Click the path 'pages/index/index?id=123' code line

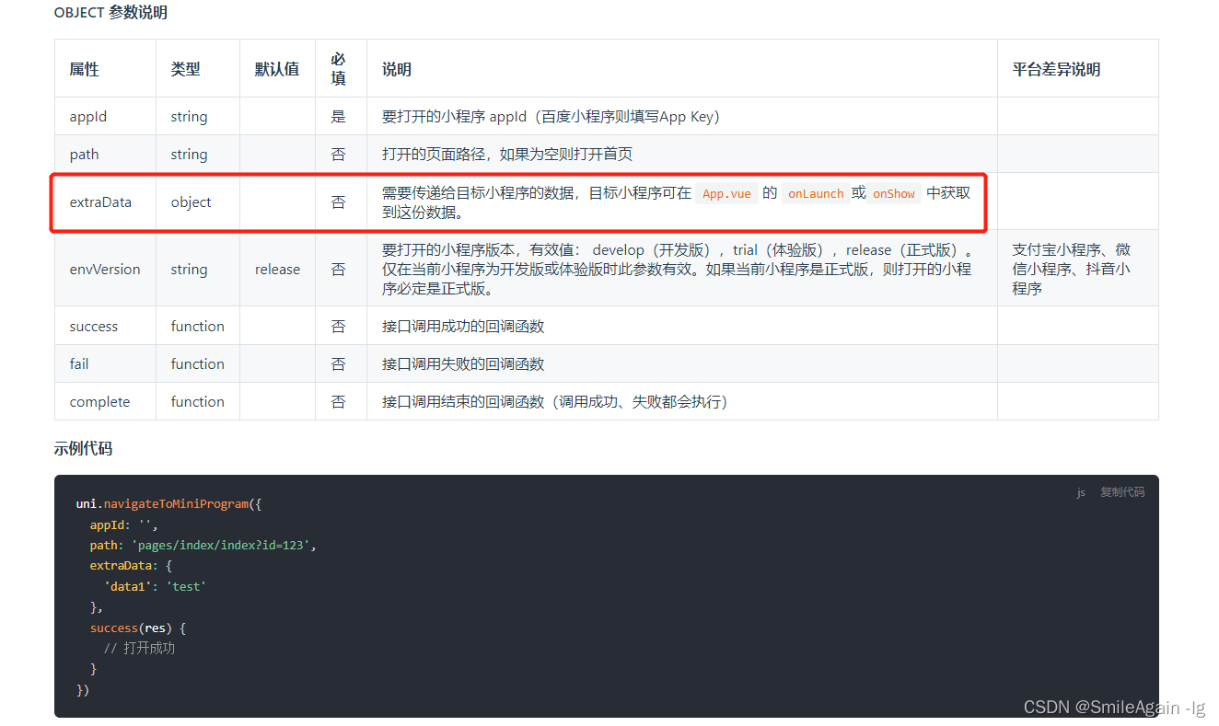pos(203,545)
